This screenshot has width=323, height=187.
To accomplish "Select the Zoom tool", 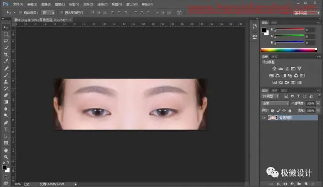I will tap(6, 157).
